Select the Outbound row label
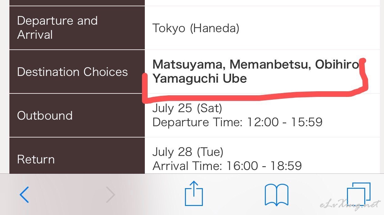The width and height of the screenshot is (384, 215). coord(45,115)
